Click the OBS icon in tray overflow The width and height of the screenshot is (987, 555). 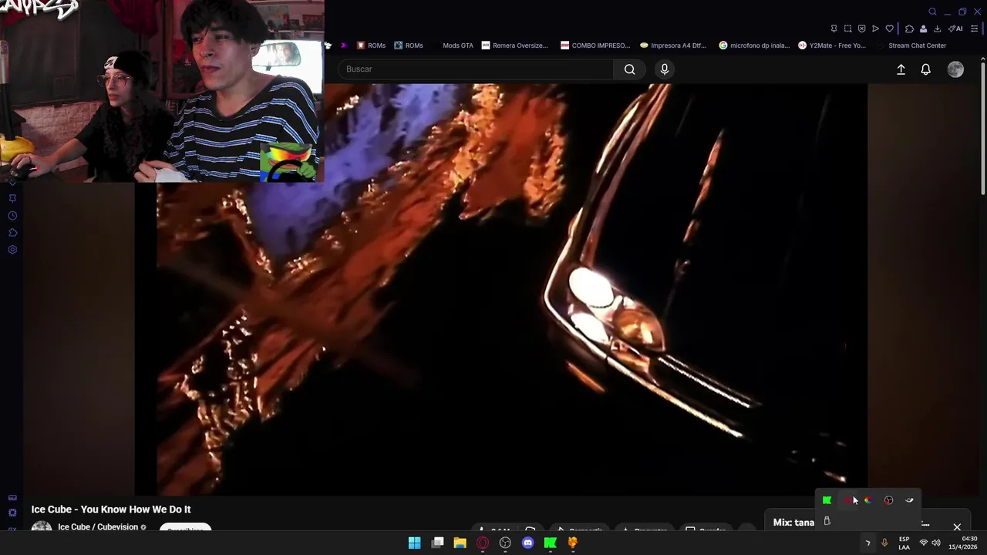(x=889, y=500)
